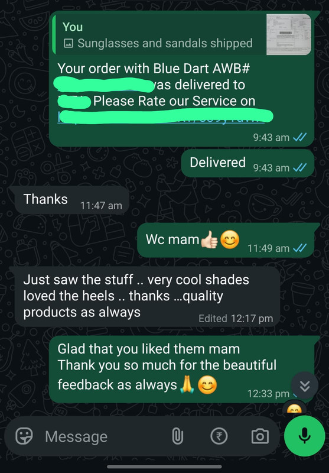Tap the quoted 'Sunglasses and sandals shipped' reply
Image resolution: width=329 pixels, height=473 pixels.
pos(182,35)
